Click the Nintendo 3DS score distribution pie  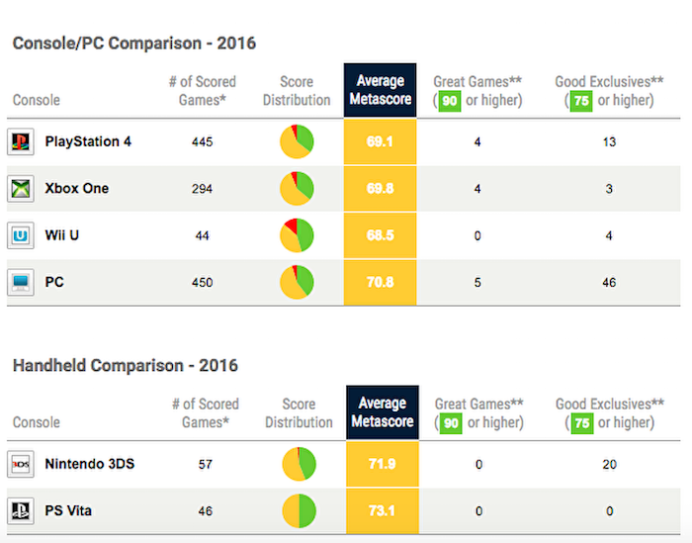coord(298,464)
